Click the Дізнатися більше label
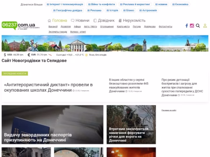The width and height of the screenshot is (210, 157). point(31,4)
